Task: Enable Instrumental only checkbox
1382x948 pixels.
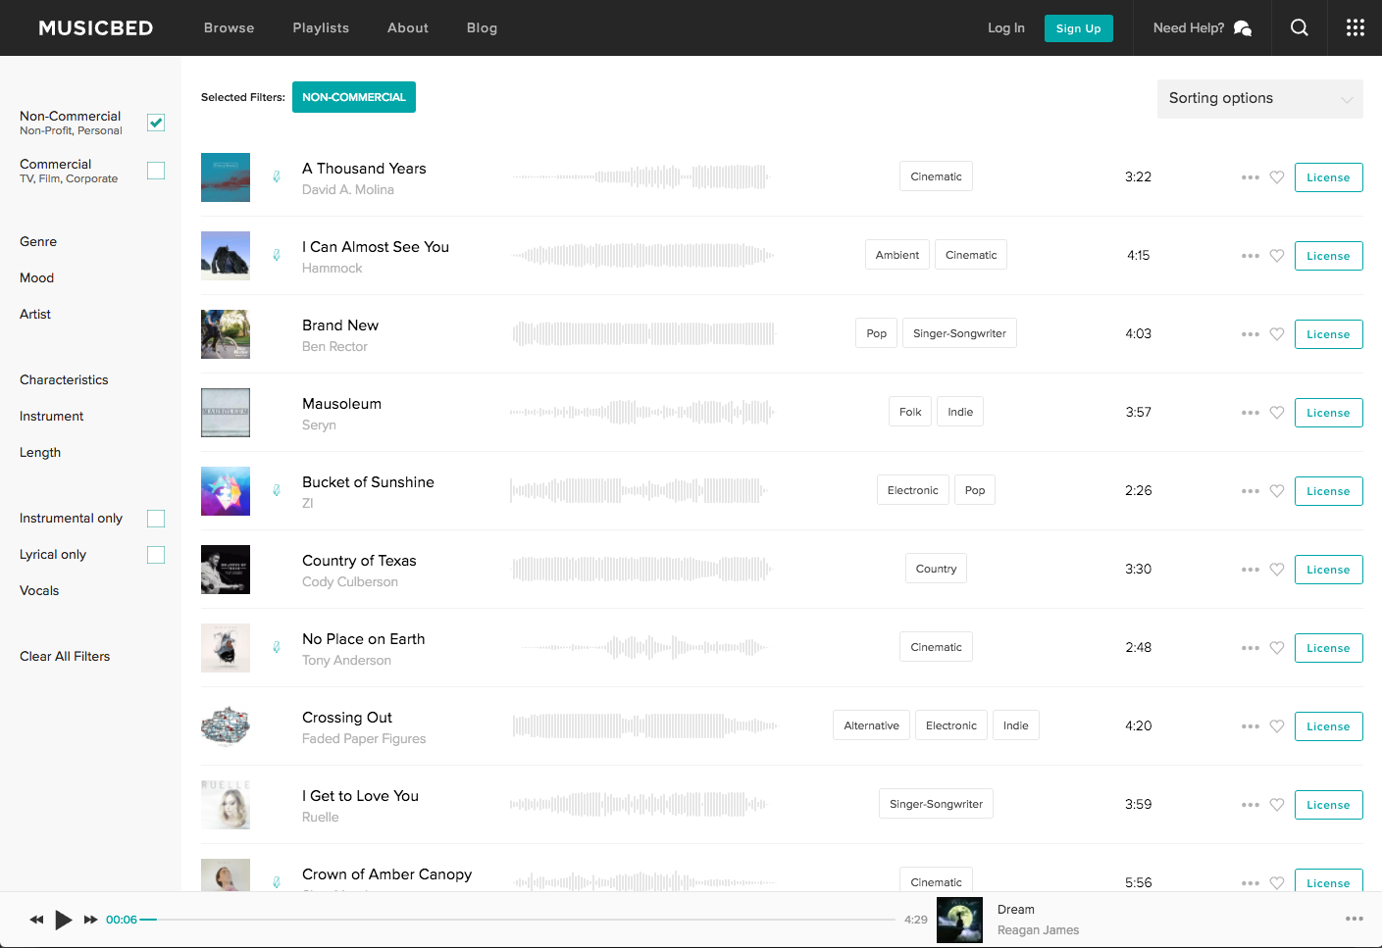Action: [156, 519]
